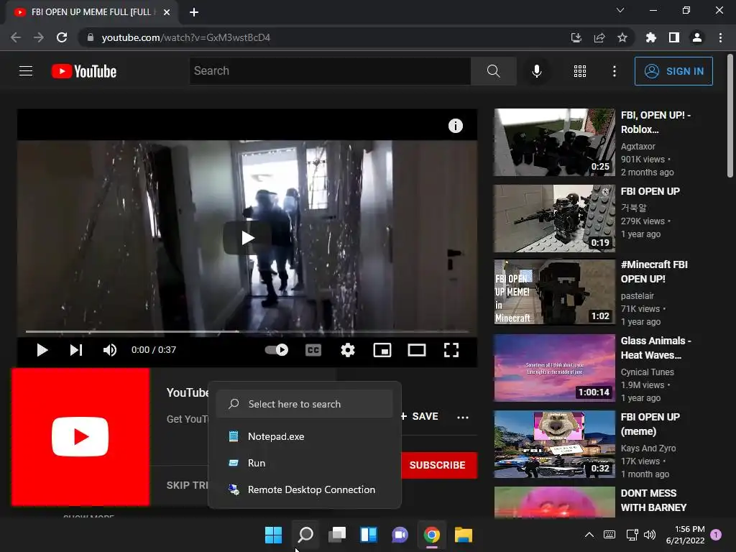Click the search magnifier button on YouTube
The width and height of the screenshot is (736, 552).
click(493, 71)
